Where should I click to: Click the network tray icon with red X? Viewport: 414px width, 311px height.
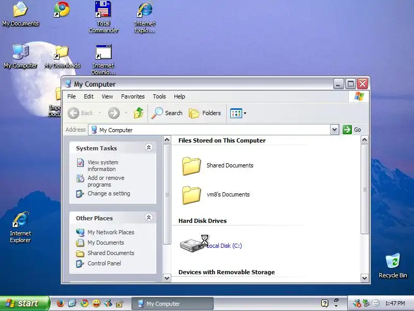[357, 303]
